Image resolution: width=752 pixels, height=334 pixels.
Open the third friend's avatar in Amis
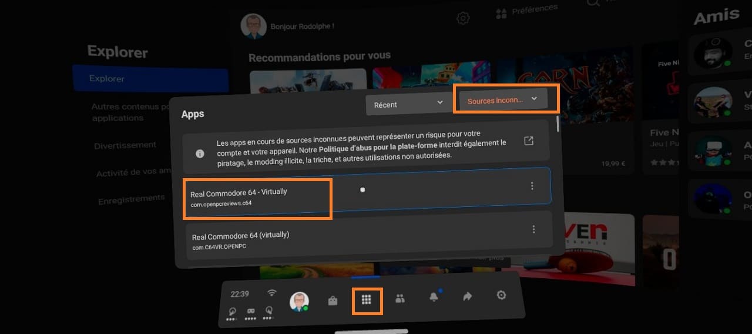click(713, 151)
